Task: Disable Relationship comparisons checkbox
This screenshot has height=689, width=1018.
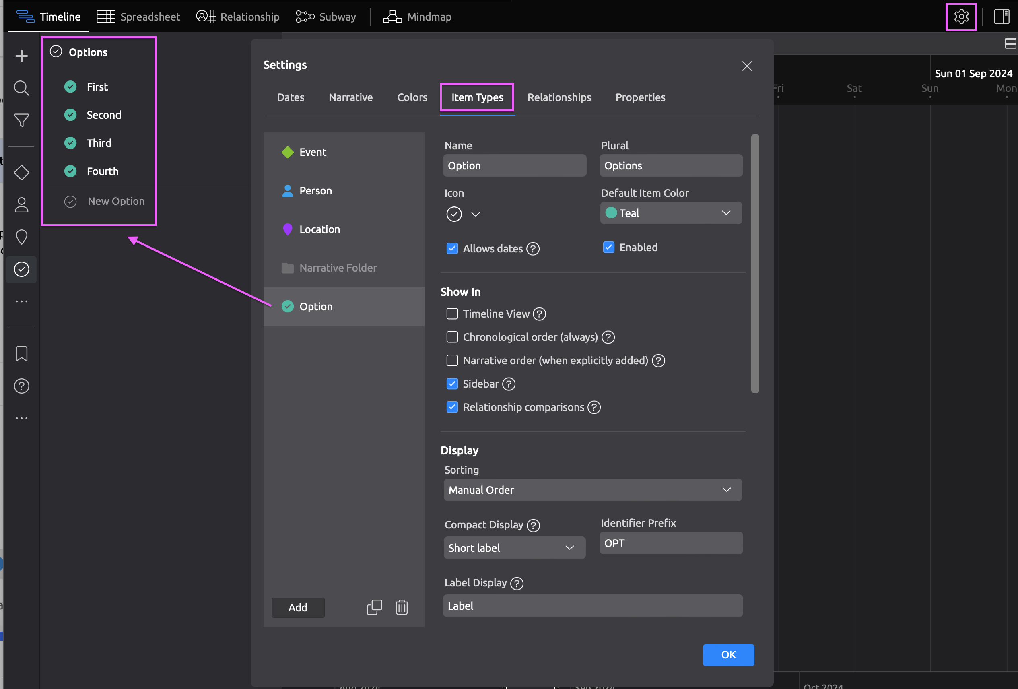Action: click(452, 407)
